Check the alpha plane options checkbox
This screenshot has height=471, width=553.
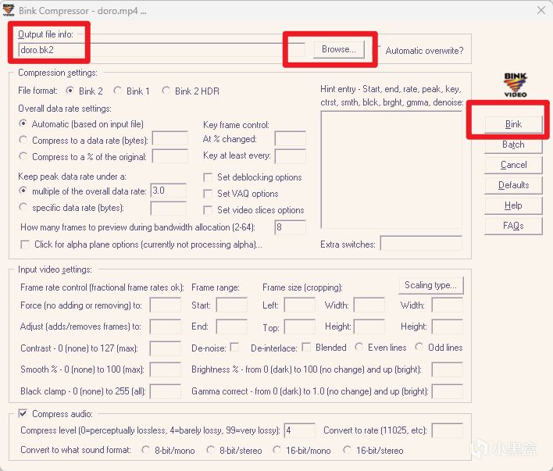point(25,244)
